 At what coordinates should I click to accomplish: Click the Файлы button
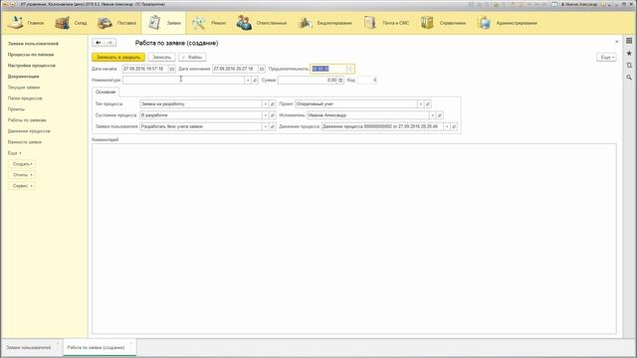(192, 58)
